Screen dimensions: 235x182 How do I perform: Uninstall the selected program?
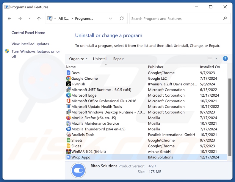(100, 59)
